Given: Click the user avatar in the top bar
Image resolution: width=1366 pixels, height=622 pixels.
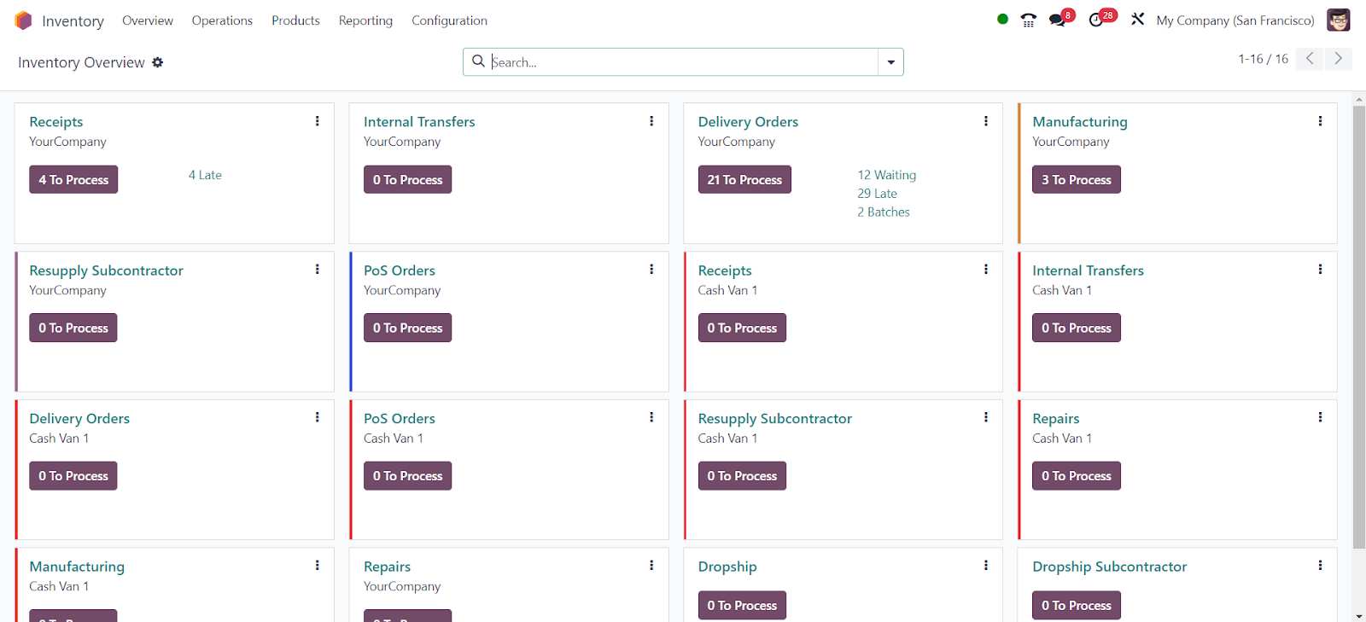Looking at the screenshot, I should 1338,20.
